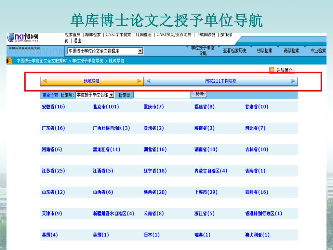Screen dimensions: 333x250
Task: Open the 福建省(8) link
Action: (205, 107)
